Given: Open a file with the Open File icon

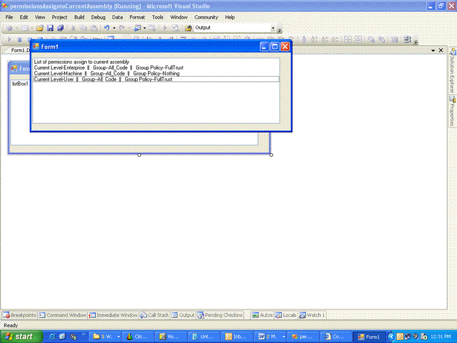Looking at the screenshot, I should coord(40,29).
